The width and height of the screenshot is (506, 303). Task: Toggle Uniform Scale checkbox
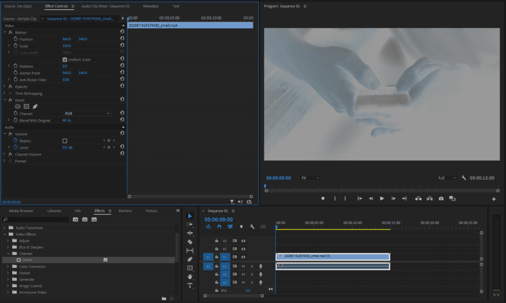tap(65, 60)
